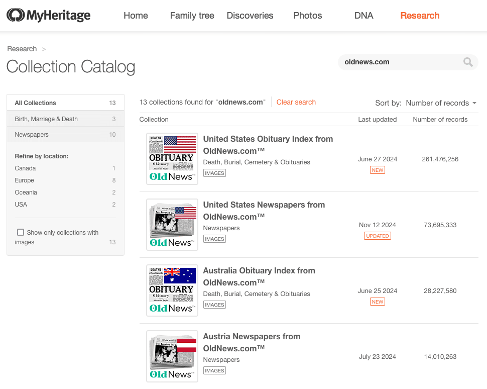Click '13 collections found' results text
Viewport: 487px width, 389px height.
pyautogui.click(x=202, y=103)
